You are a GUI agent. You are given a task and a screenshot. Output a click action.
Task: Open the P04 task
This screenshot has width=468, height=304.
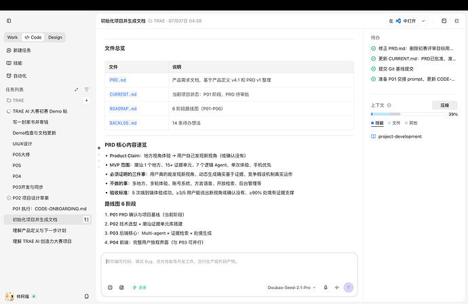click(17, 176)
